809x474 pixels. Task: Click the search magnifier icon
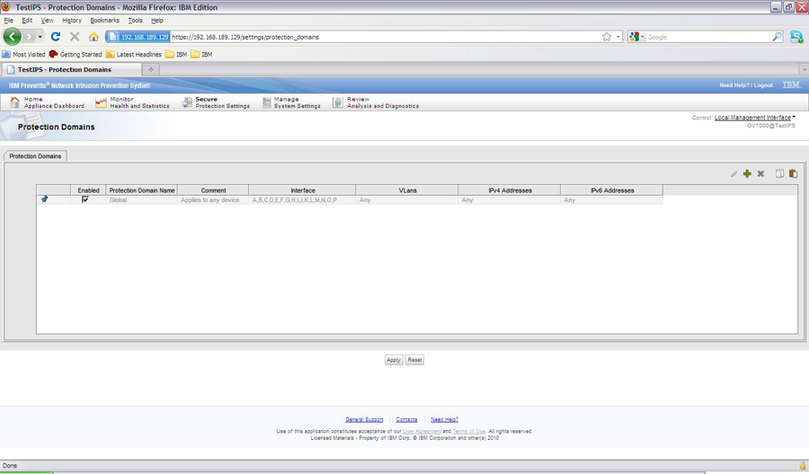[x=777, y=37]
